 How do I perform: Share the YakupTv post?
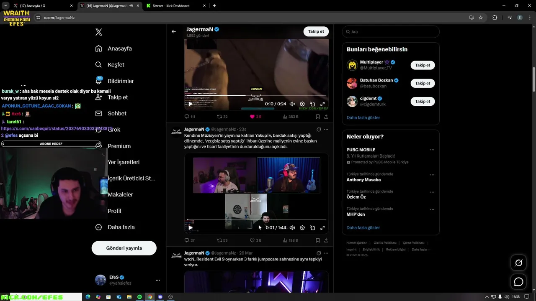coord(326,240)
